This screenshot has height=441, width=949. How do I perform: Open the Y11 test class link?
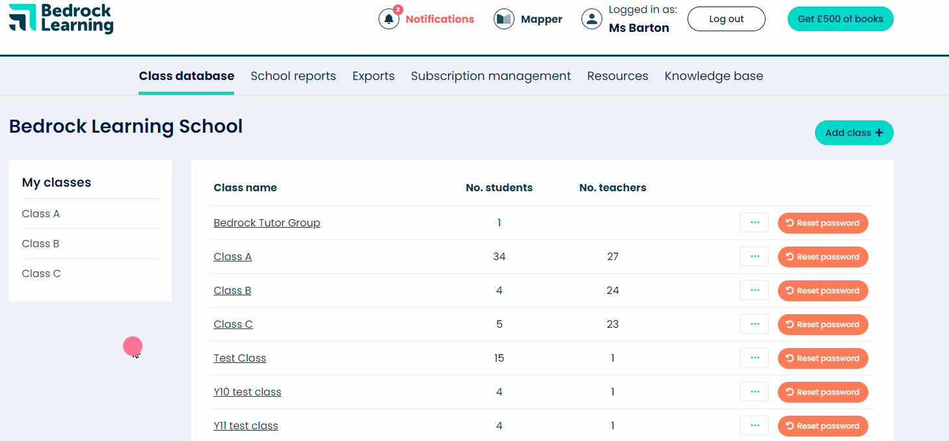[246, 426]
